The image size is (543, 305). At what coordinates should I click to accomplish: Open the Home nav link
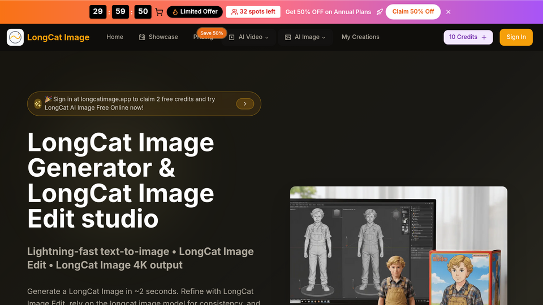(x=115, y=37)
